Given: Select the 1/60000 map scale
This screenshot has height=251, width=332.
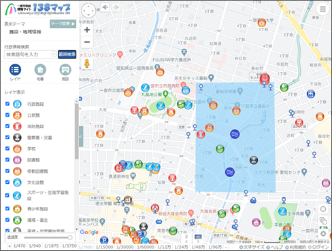Looking at the screenshot, I should click(146, 247).
